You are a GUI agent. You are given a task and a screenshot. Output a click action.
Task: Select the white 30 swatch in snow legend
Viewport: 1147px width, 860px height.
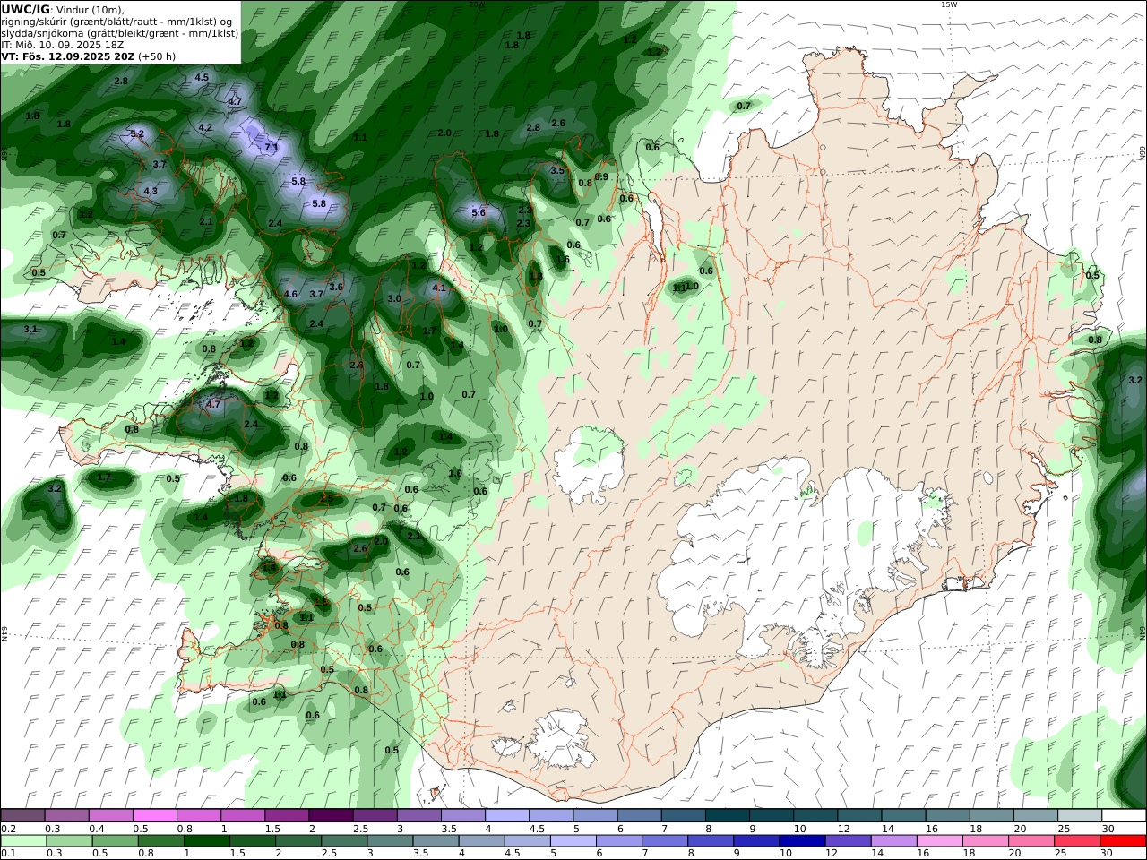tap(1124, 816)
